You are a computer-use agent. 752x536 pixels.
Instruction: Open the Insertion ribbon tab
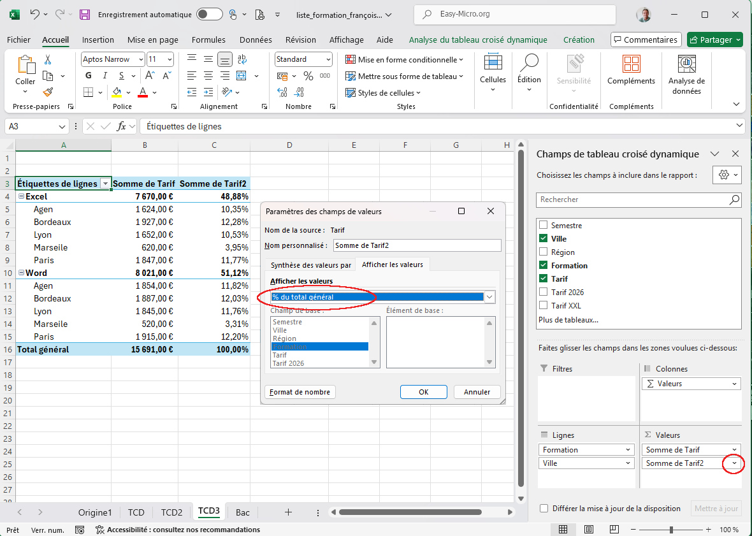point(98,40)
